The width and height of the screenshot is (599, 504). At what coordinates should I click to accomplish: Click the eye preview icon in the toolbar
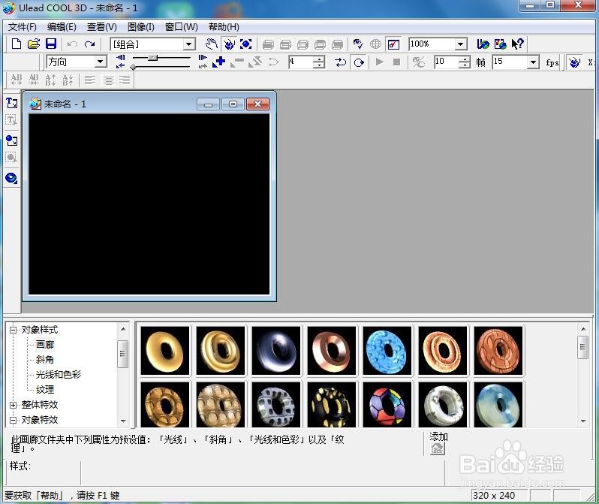coord(358,44)
